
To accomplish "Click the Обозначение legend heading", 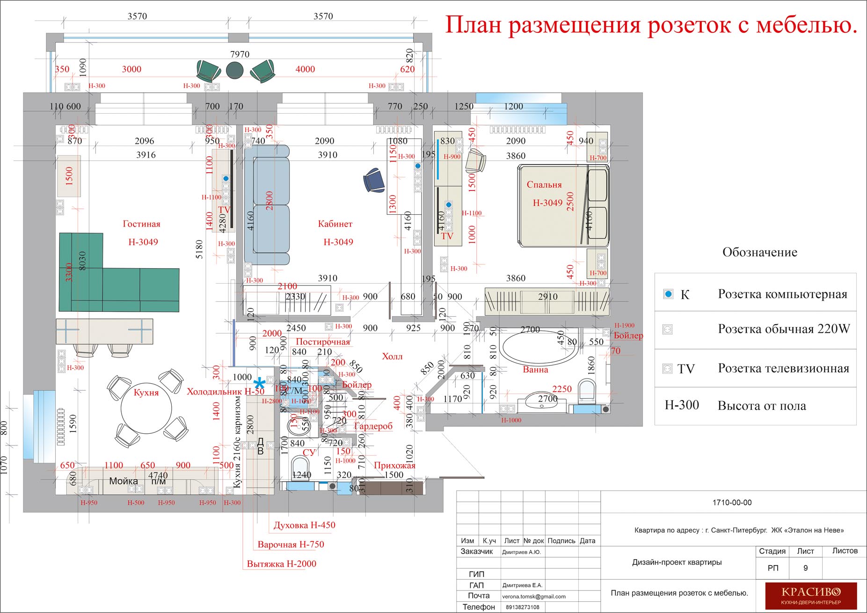I will coord(759,252).
